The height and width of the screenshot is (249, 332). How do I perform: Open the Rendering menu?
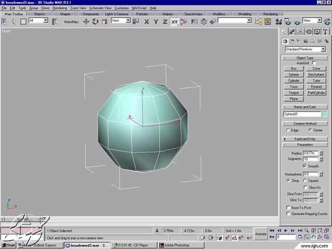coord(60,8)
